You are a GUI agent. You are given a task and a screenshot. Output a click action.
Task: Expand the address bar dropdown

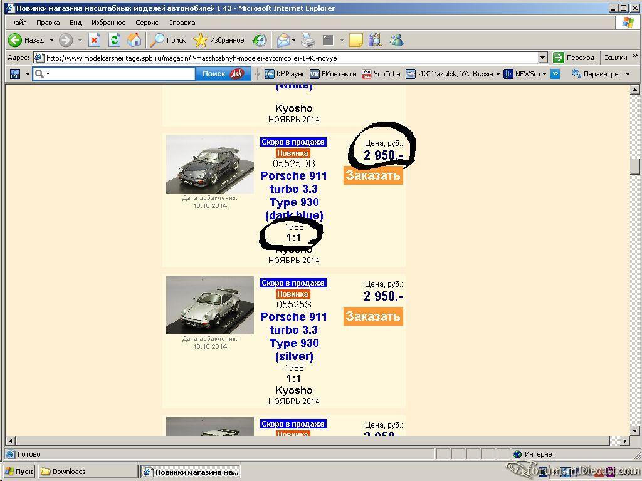click(543, 58)
